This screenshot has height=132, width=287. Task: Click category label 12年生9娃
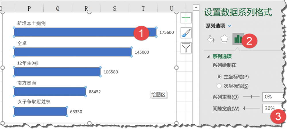click(x=28, y=63)
